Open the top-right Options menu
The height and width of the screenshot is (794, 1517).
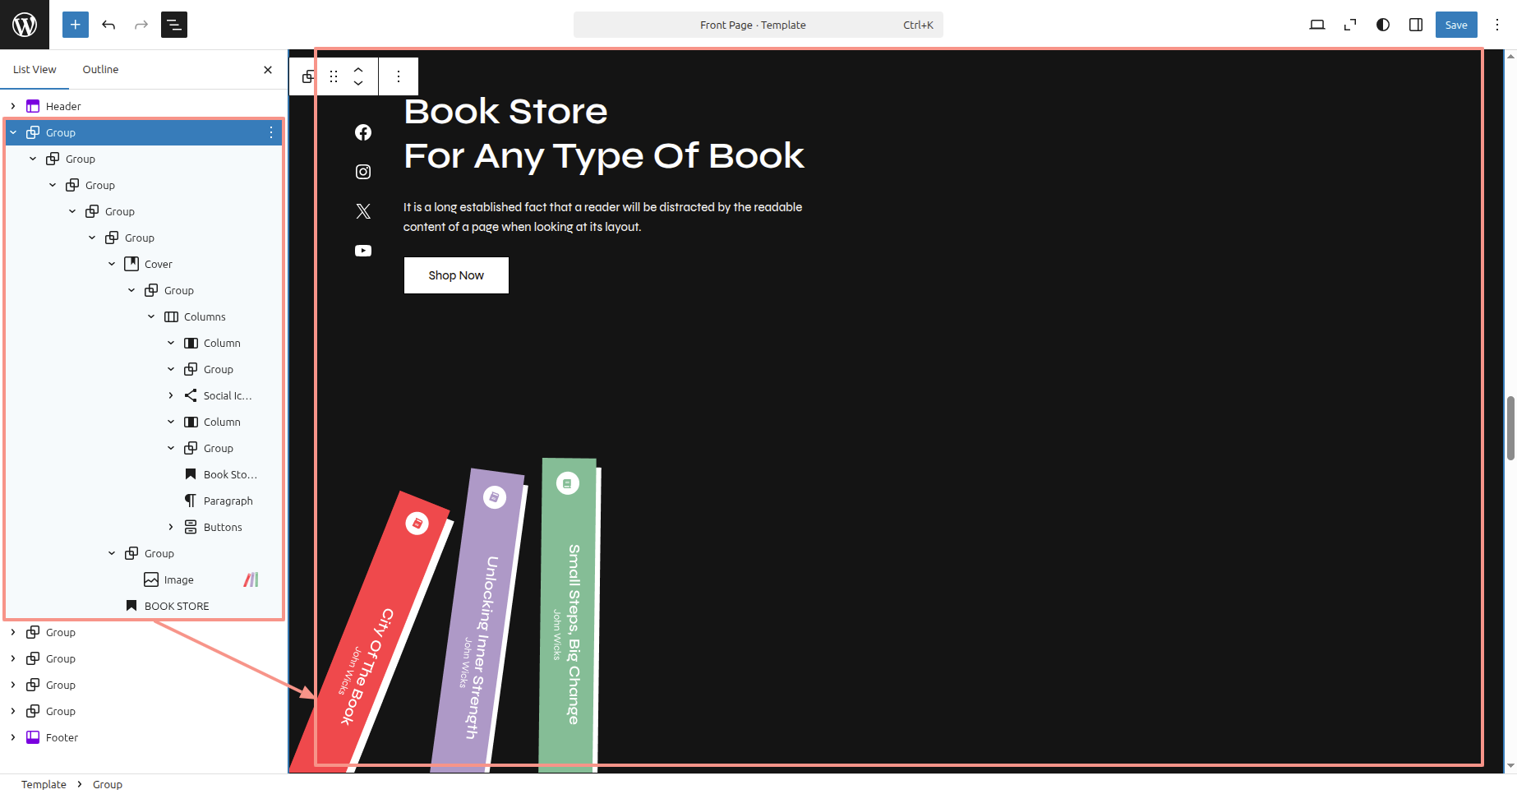1497,25
